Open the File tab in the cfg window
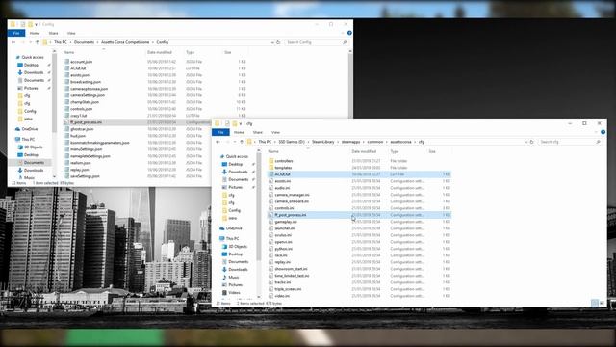616x347 pixels. pyautogui.click(x=220, y=133)
